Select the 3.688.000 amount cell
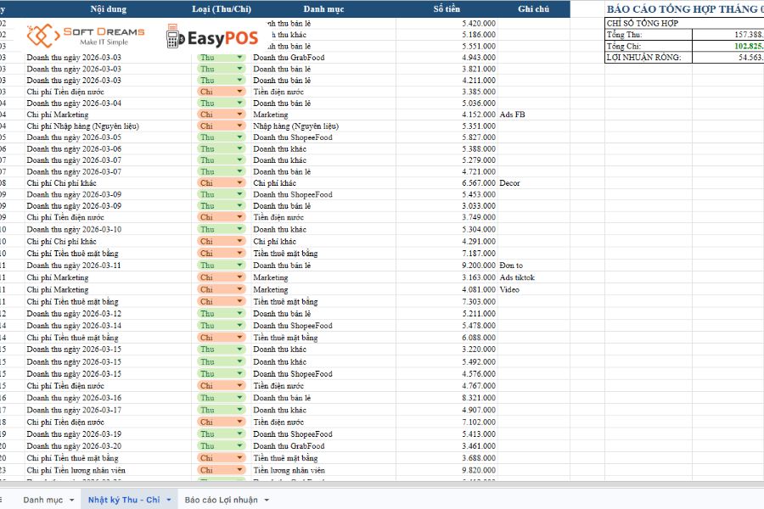 [x=447, y=458]
